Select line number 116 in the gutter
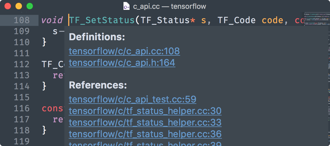 [x=22, y=108]
